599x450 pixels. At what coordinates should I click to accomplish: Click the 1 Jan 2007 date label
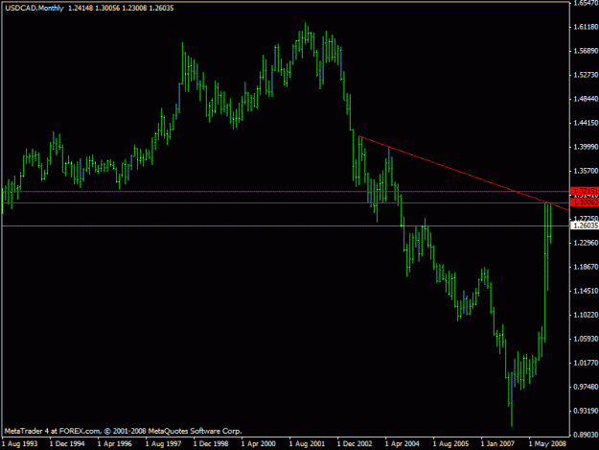(497, 444)
